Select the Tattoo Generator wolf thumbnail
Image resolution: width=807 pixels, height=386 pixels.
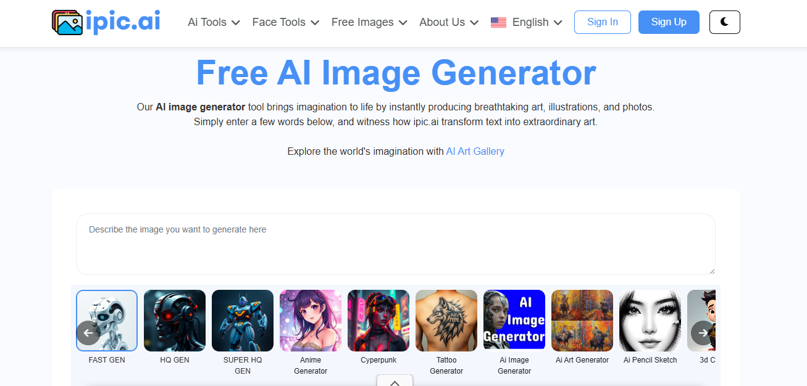446,321
